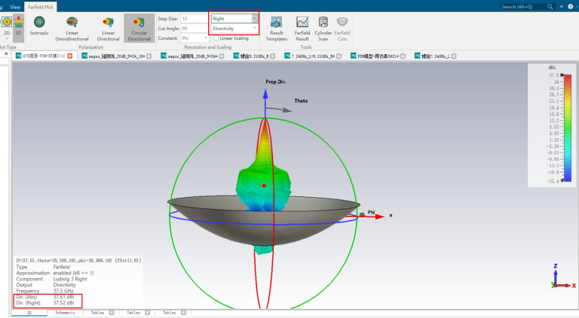Click the Approximation enabled (kR >> 1) text
The width and height of the screenshot is (579, 318).
click(x=54, y=273)
